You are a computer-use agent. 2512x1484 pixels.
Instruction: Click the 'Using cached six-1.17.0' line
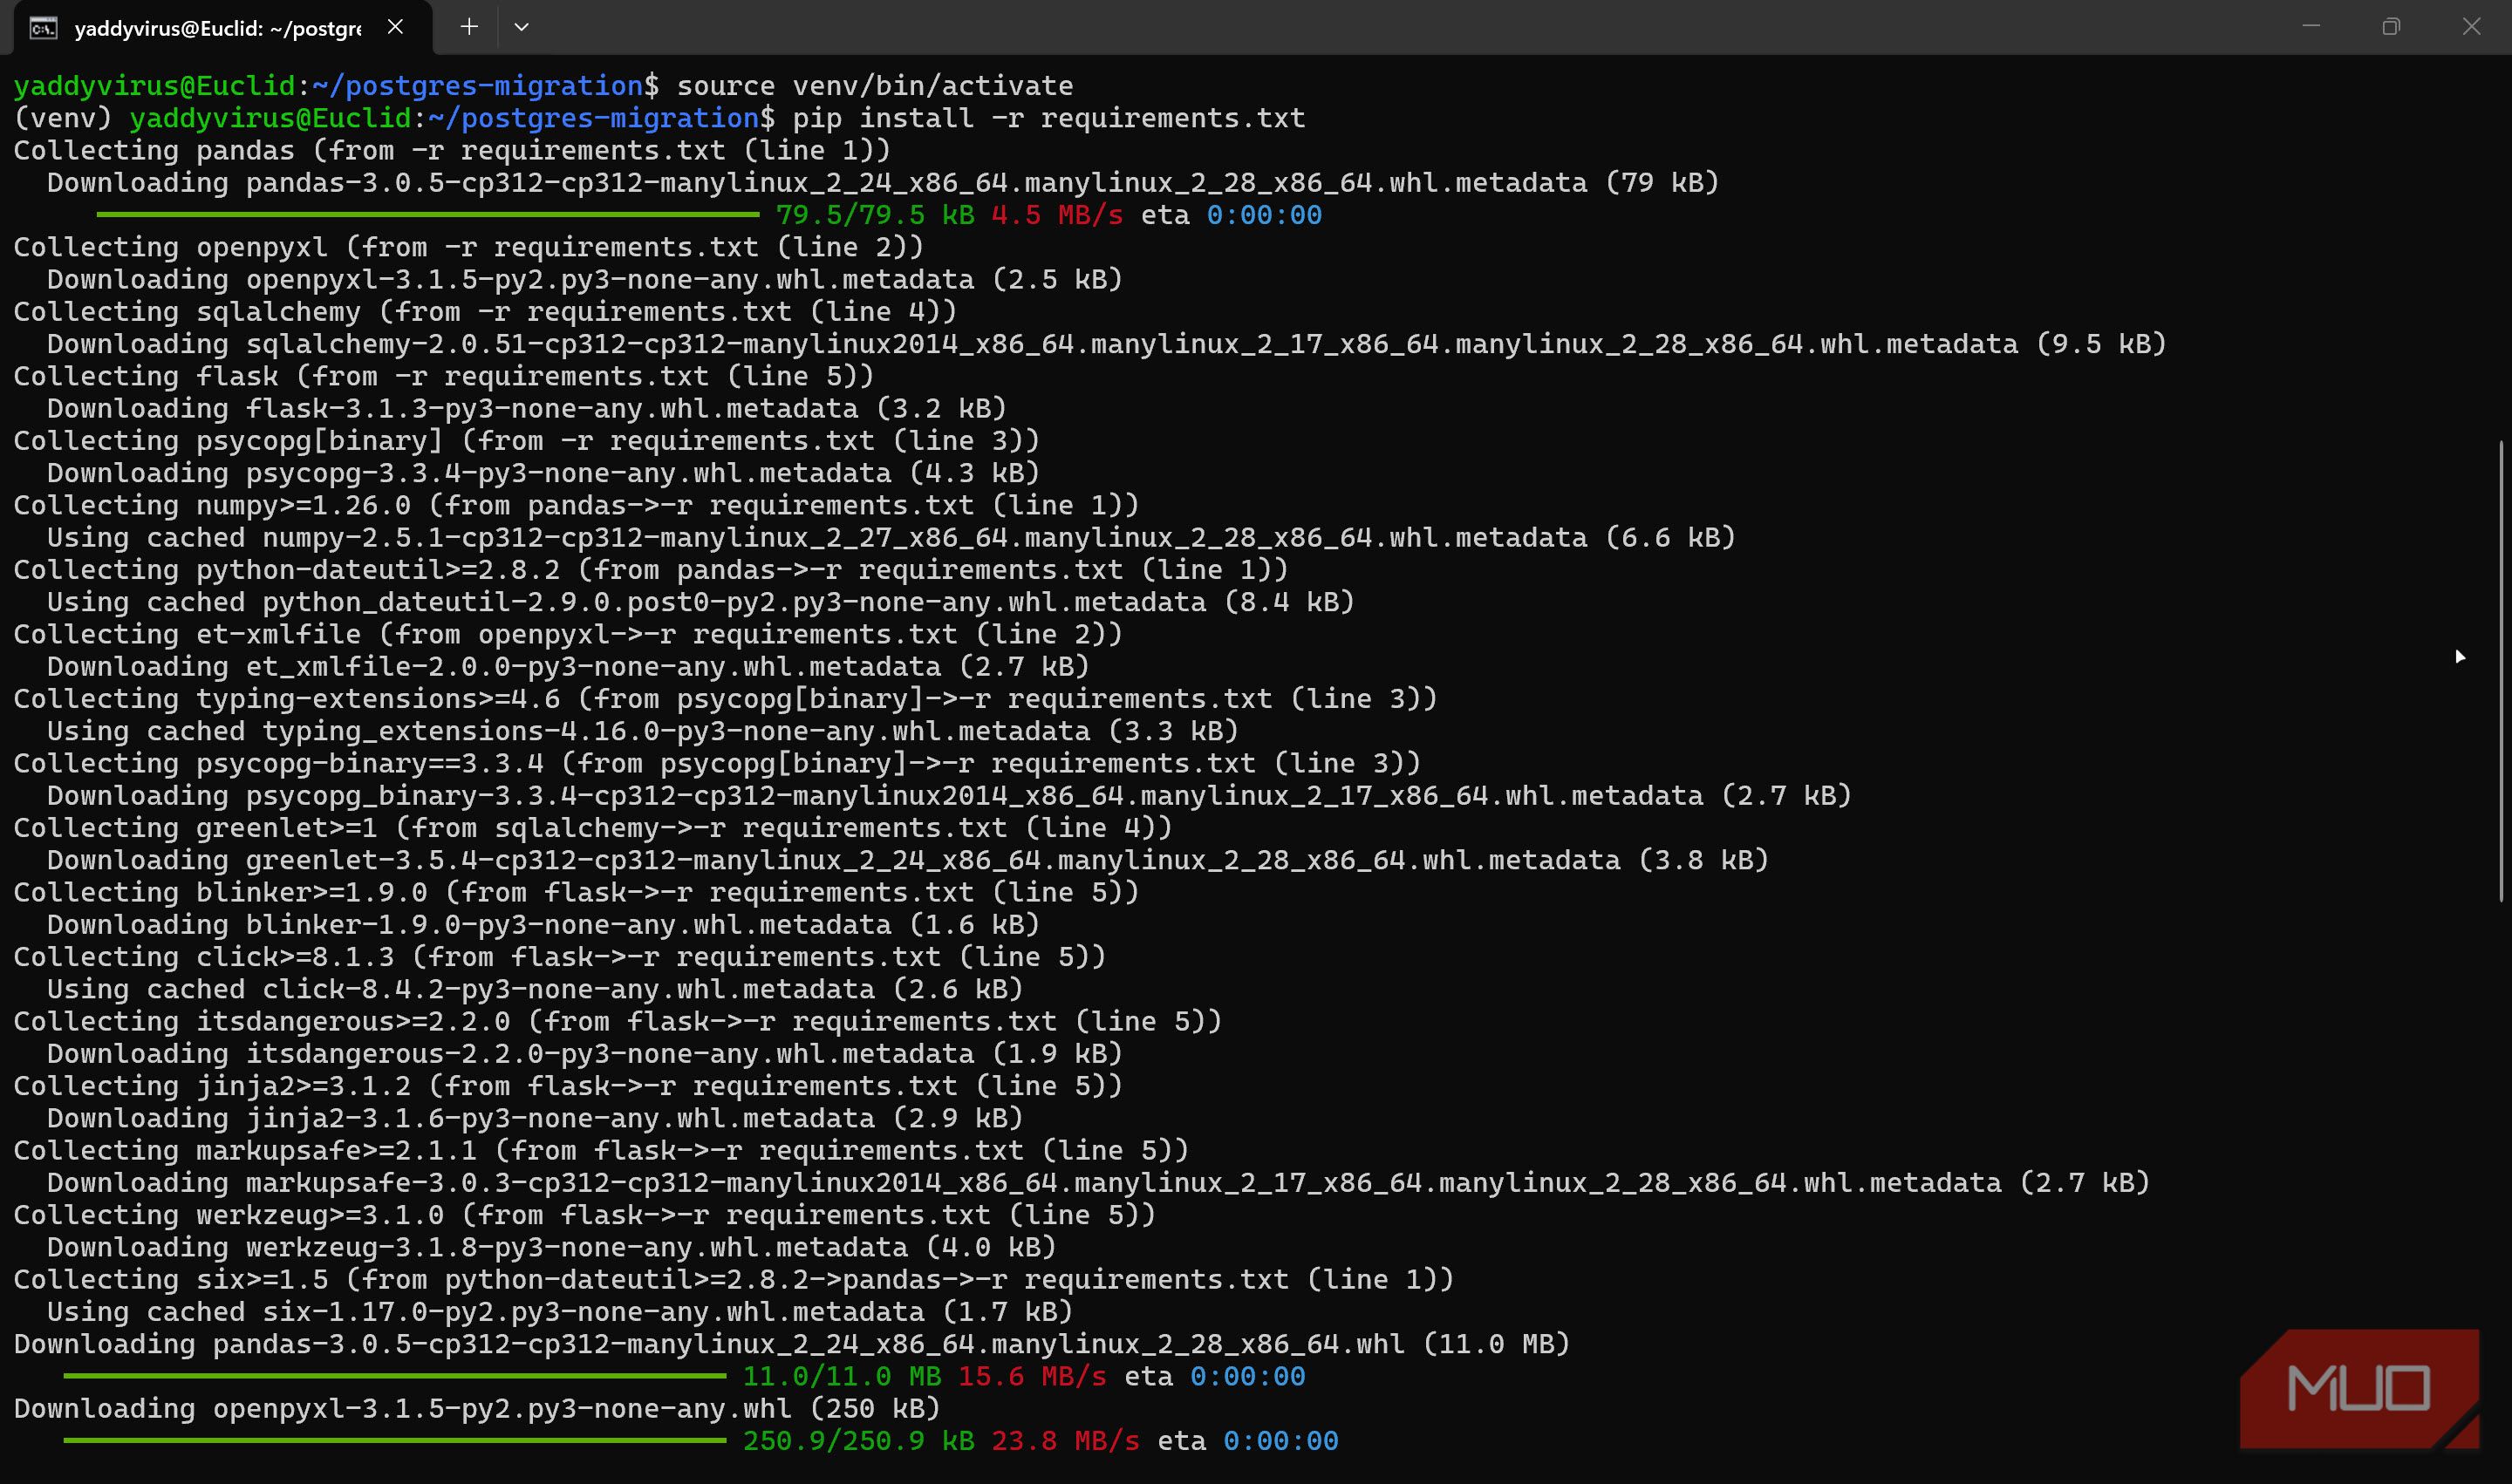(559, 1311)
